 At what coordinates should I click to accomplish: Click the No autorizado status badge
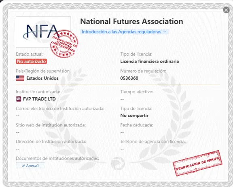[x=32, y=61]
